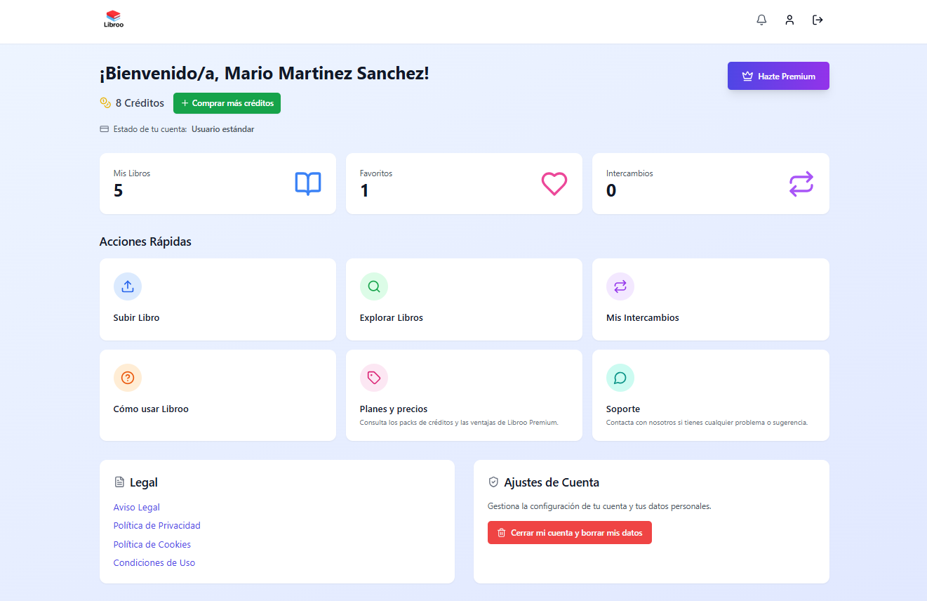The image size is (927, 601).
Task: Click the tag icon for Planes y precios
Action: click(374, 378)
